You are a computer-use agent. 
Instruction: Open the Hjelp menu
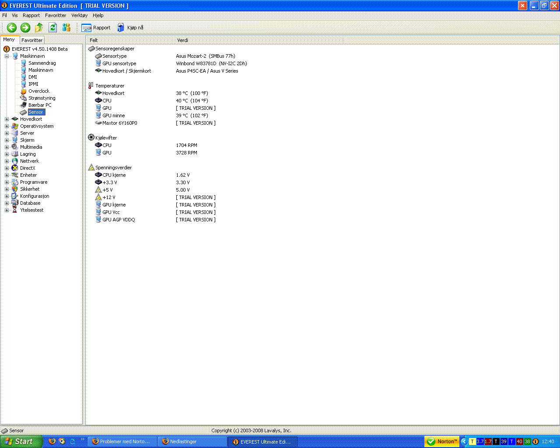click(x=98, y=15)
